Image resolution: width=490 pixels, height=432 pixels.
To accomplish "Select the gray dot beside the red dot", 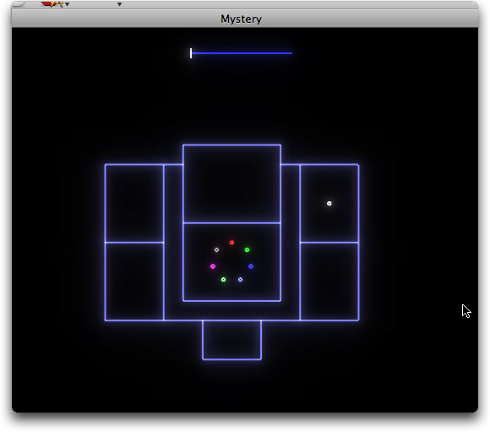I will tap(216, 249).
